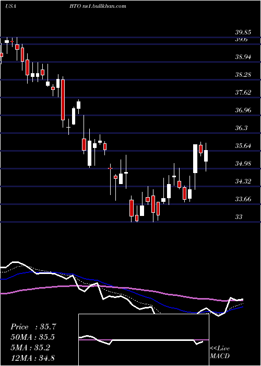261x366 pixels.
Task: Click the 36.3 price level label
Action: 241,128
